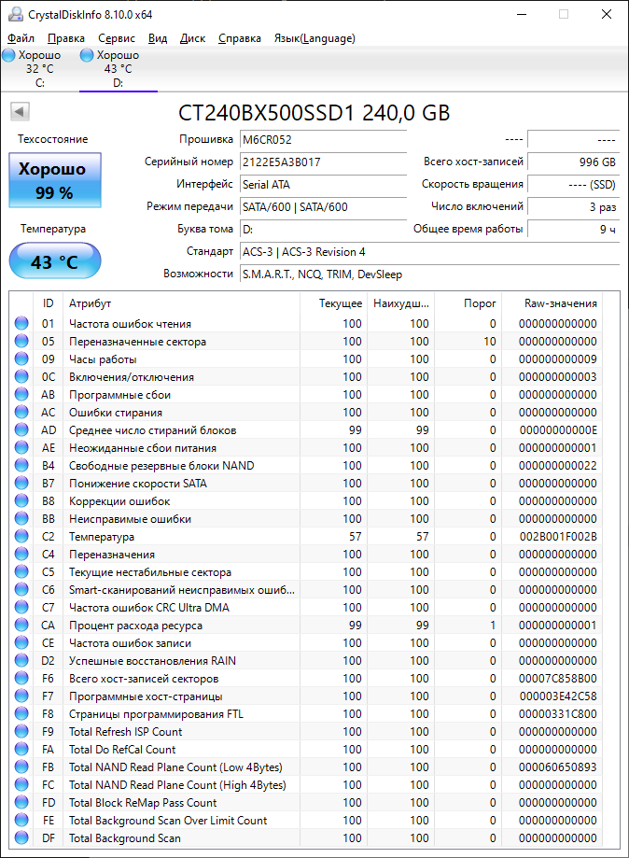Click the disk title CT240BX500SSD1 240,0 GB
This screenshot has width=629, height=858.
tap(314, 113)
